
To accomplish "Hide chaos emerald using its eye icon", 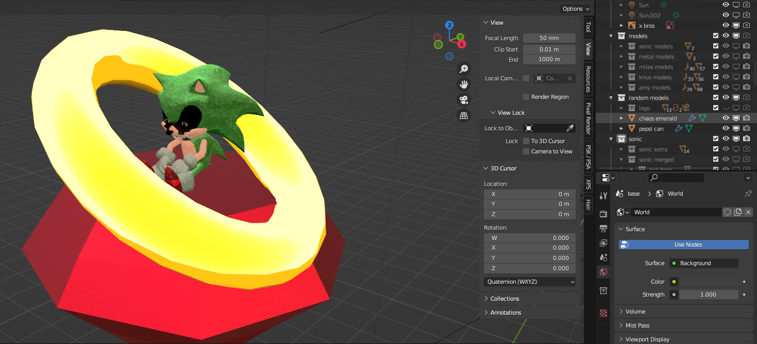I will [x=726, y=118].
